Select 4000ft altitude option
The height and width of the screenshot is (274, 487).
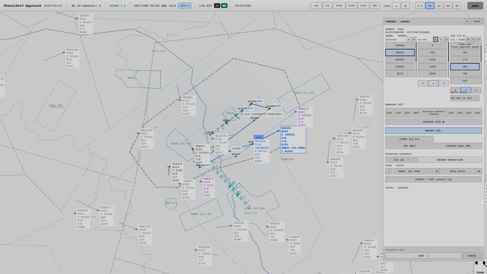400,60
